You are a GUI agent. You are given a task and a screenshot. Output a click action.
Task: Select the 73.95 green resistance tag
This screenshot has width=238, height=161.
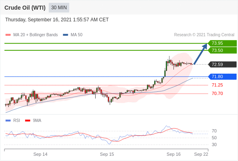click(x=222, y=43)
